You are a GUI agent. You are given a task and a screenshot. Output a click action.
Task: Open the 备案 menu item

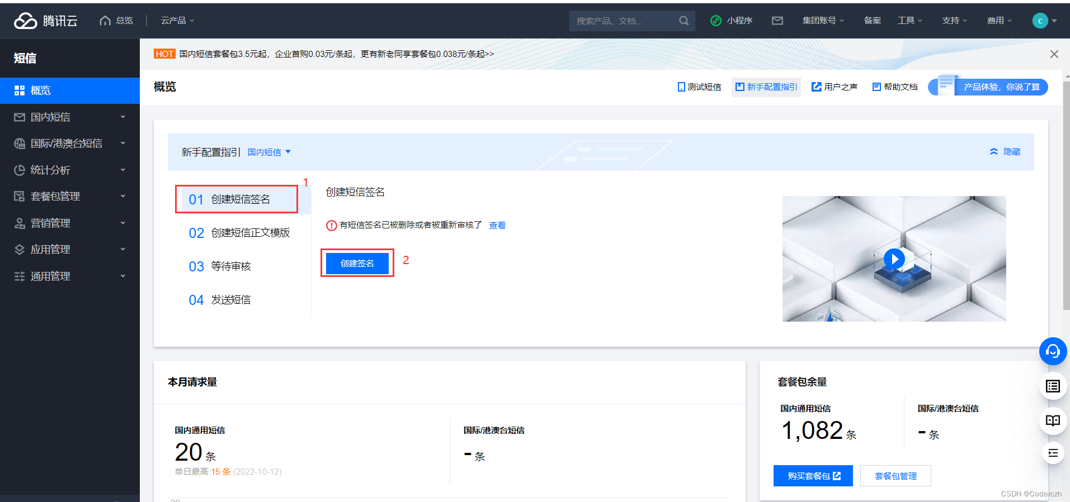pyautogui.click(x=872, y=21)
